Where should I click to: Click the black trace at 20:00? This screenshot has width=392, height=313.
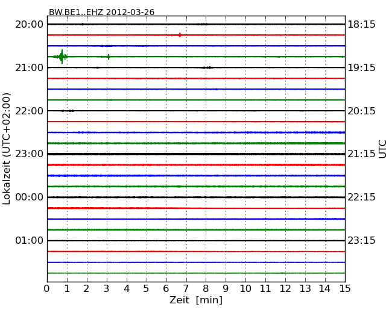pyautogui.click(x=196, y=24)
